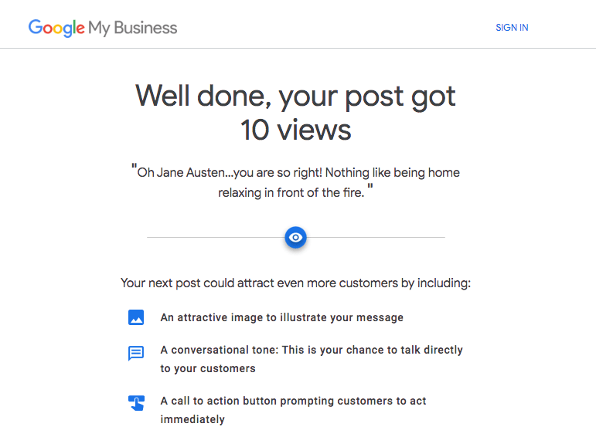Click the blue chat message icon
596x437 pixels.
136,354
